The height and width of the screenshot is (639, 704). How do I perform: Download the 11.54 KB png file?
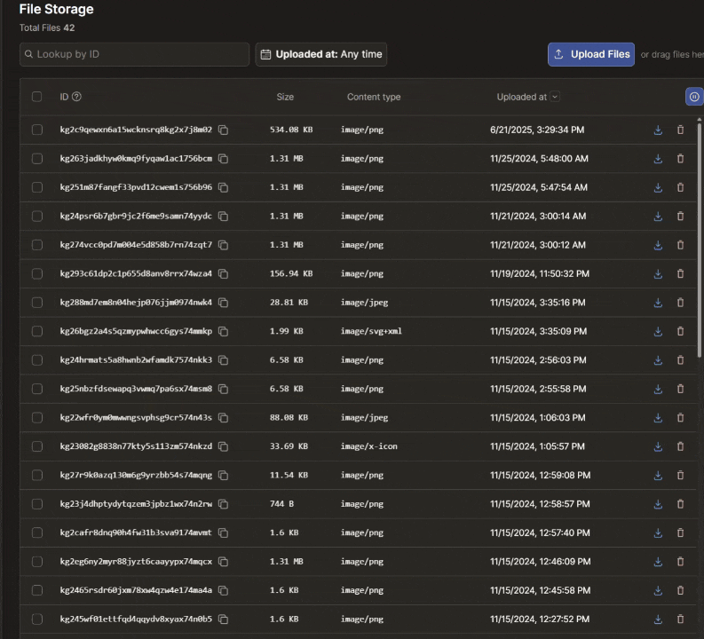pyautogui.click(x=658, y=475)
